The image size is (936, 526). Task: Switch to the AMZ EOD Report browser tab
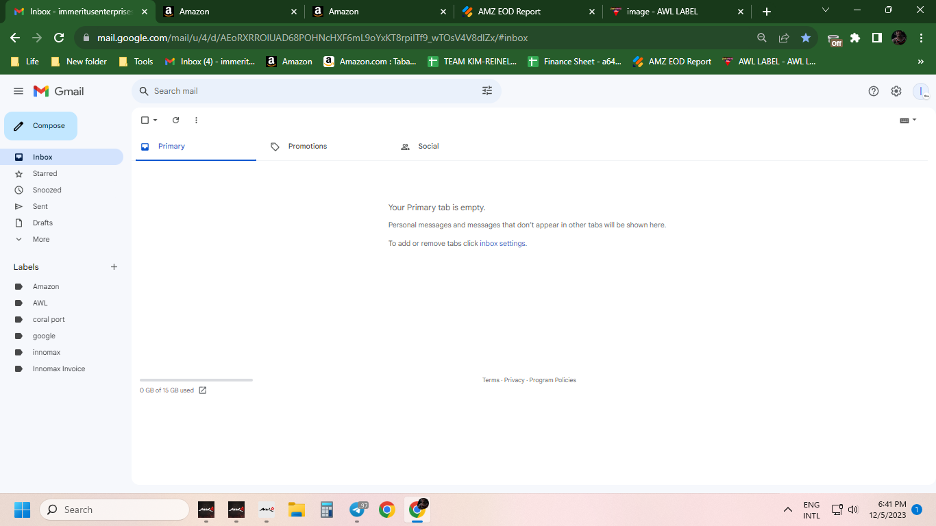pos(528,12)
